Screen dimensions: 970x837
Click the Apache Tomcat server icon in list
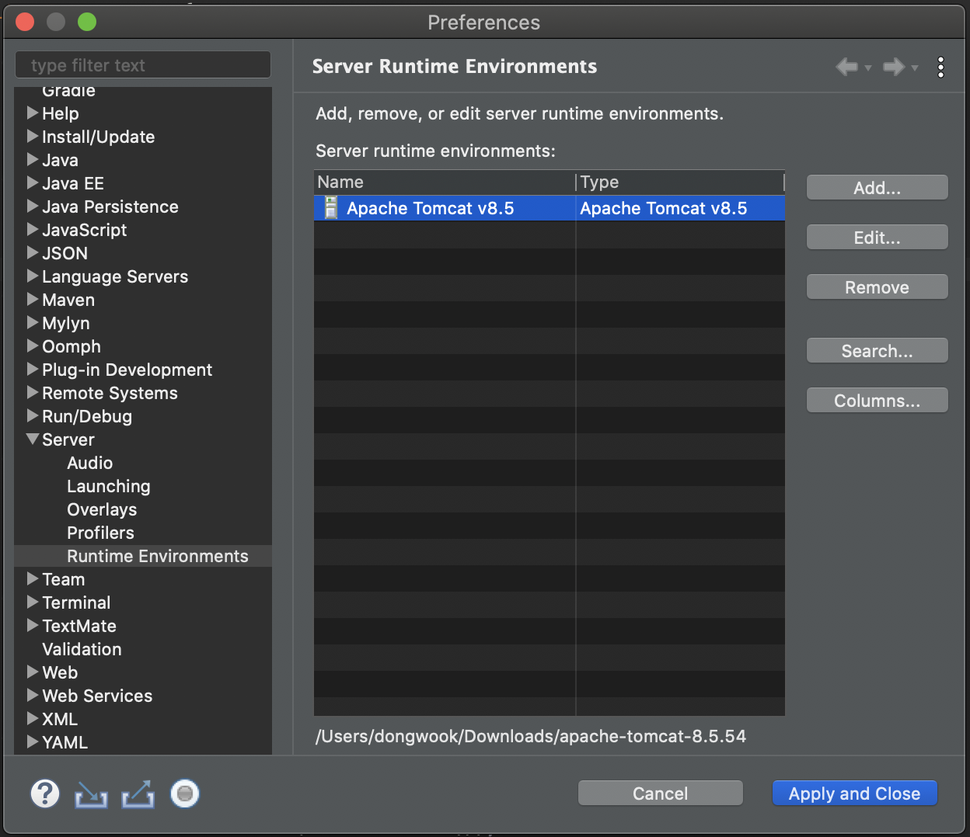click(331, 208)
